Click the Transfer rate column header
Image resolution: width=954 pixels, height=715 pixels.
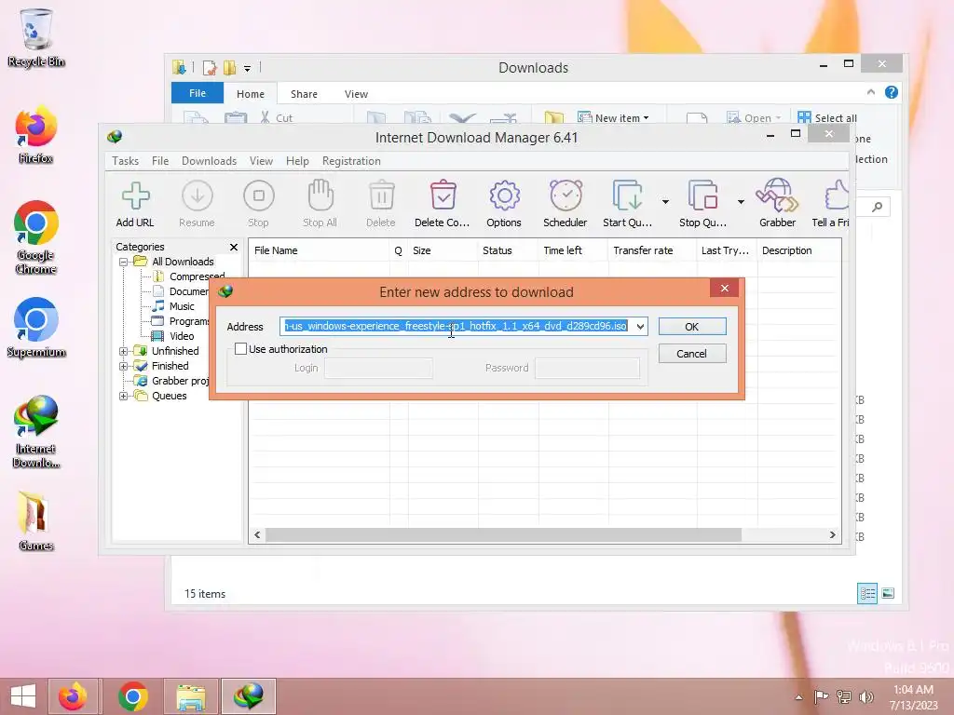652,250
